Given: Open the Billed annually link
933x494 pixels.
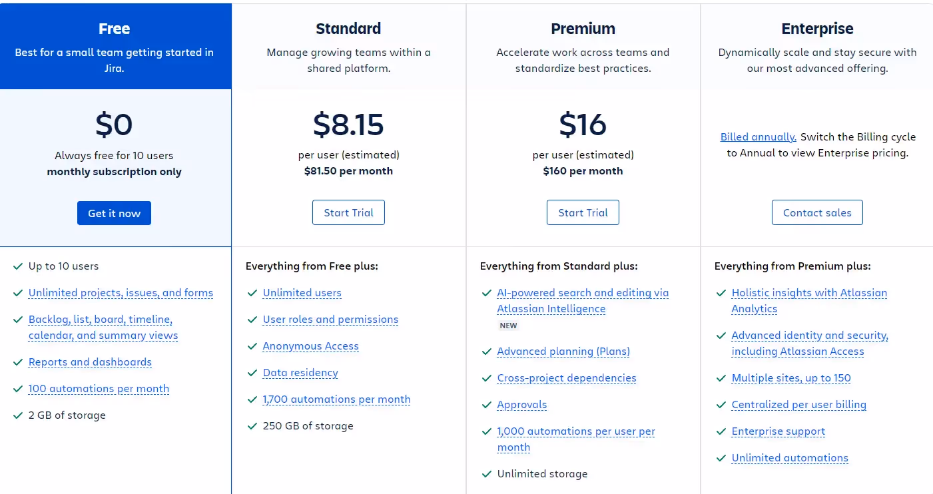Looking at the screenshot, I should tap(757, 136).
